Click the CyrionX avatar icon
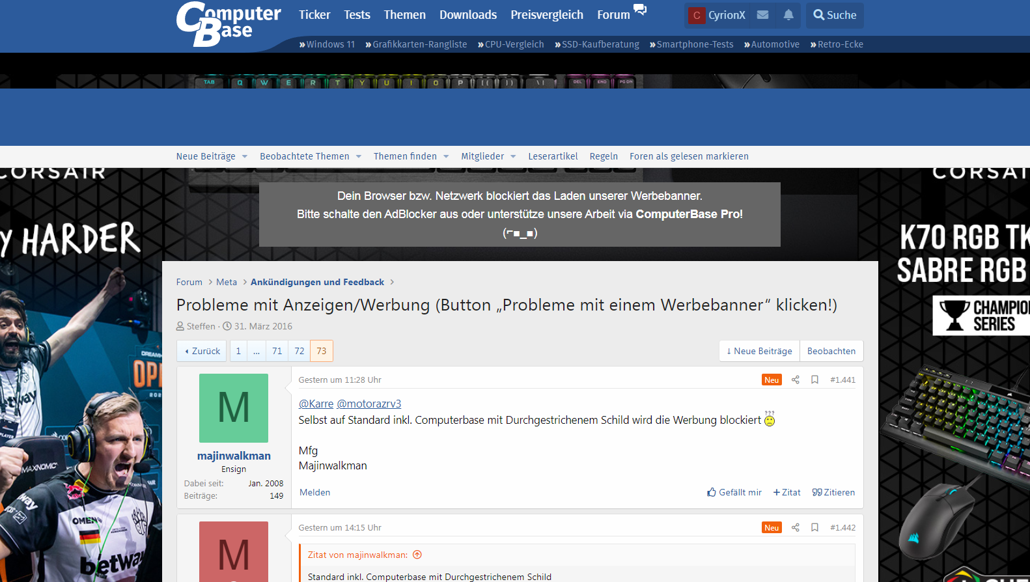 pos(697,15)
